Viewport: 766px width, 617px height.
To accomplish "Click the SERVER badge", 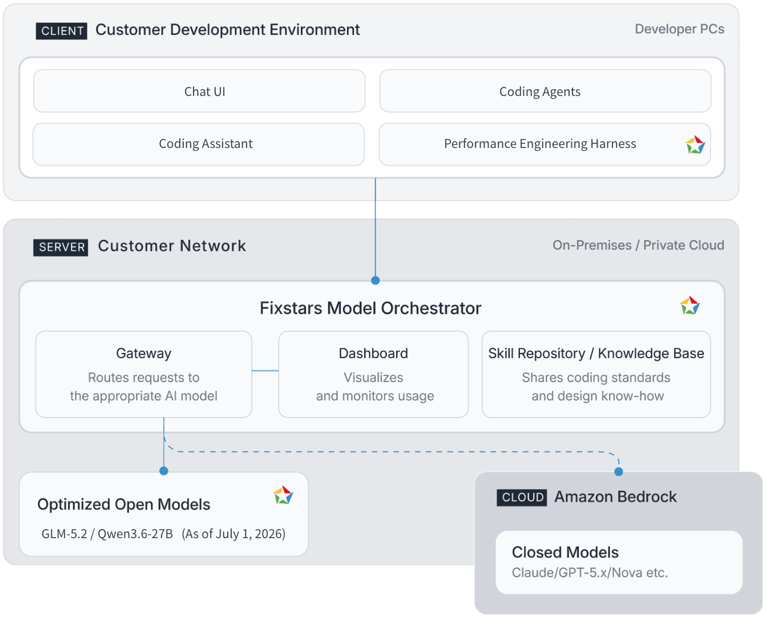I will (x=61, y=247).
